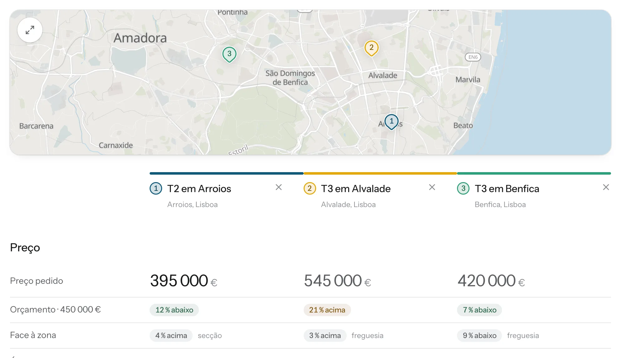Click the 12 % abaixo budget badge
Viewport: 621px width, 358px height.
174,310
